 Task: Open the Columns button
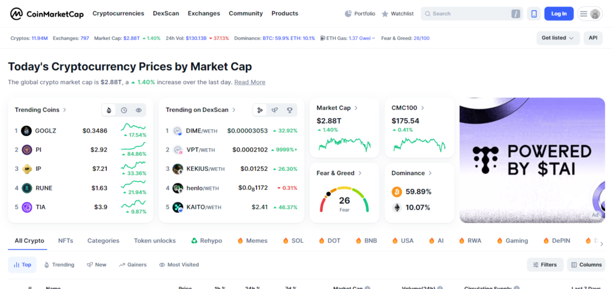586,265
